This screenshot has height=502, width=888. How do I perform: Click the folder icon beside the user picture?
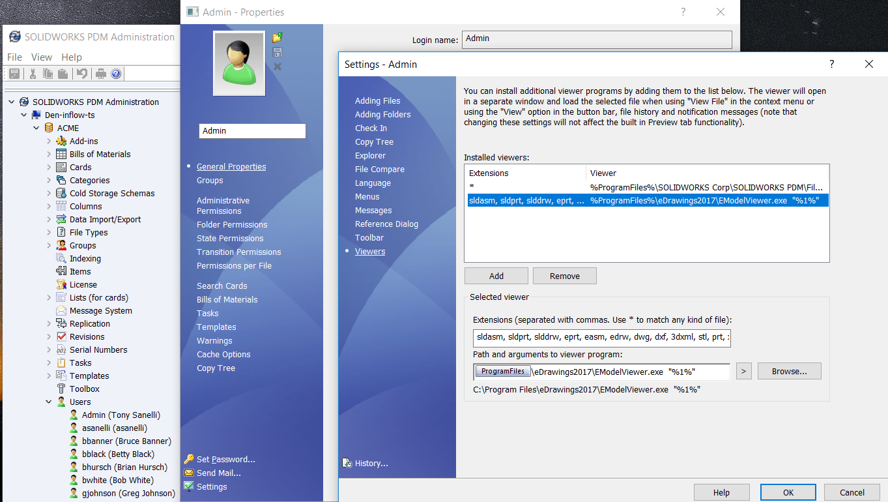point(278,38)
